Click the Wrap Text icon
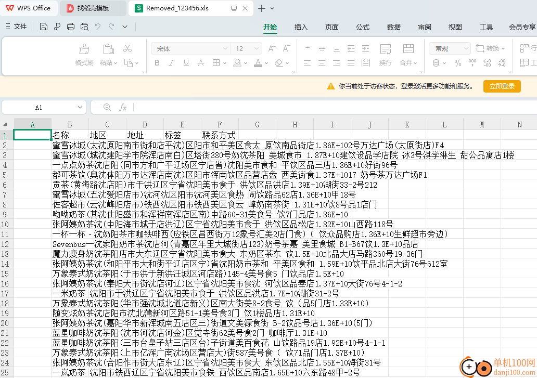 (x=385, y=49)
